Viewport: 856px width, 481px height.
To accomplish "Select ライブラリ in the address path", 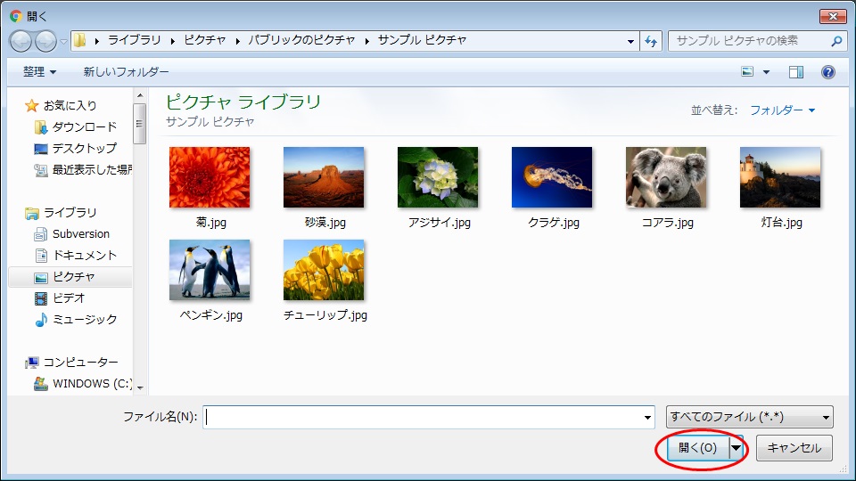I will [x=135, y=40].
